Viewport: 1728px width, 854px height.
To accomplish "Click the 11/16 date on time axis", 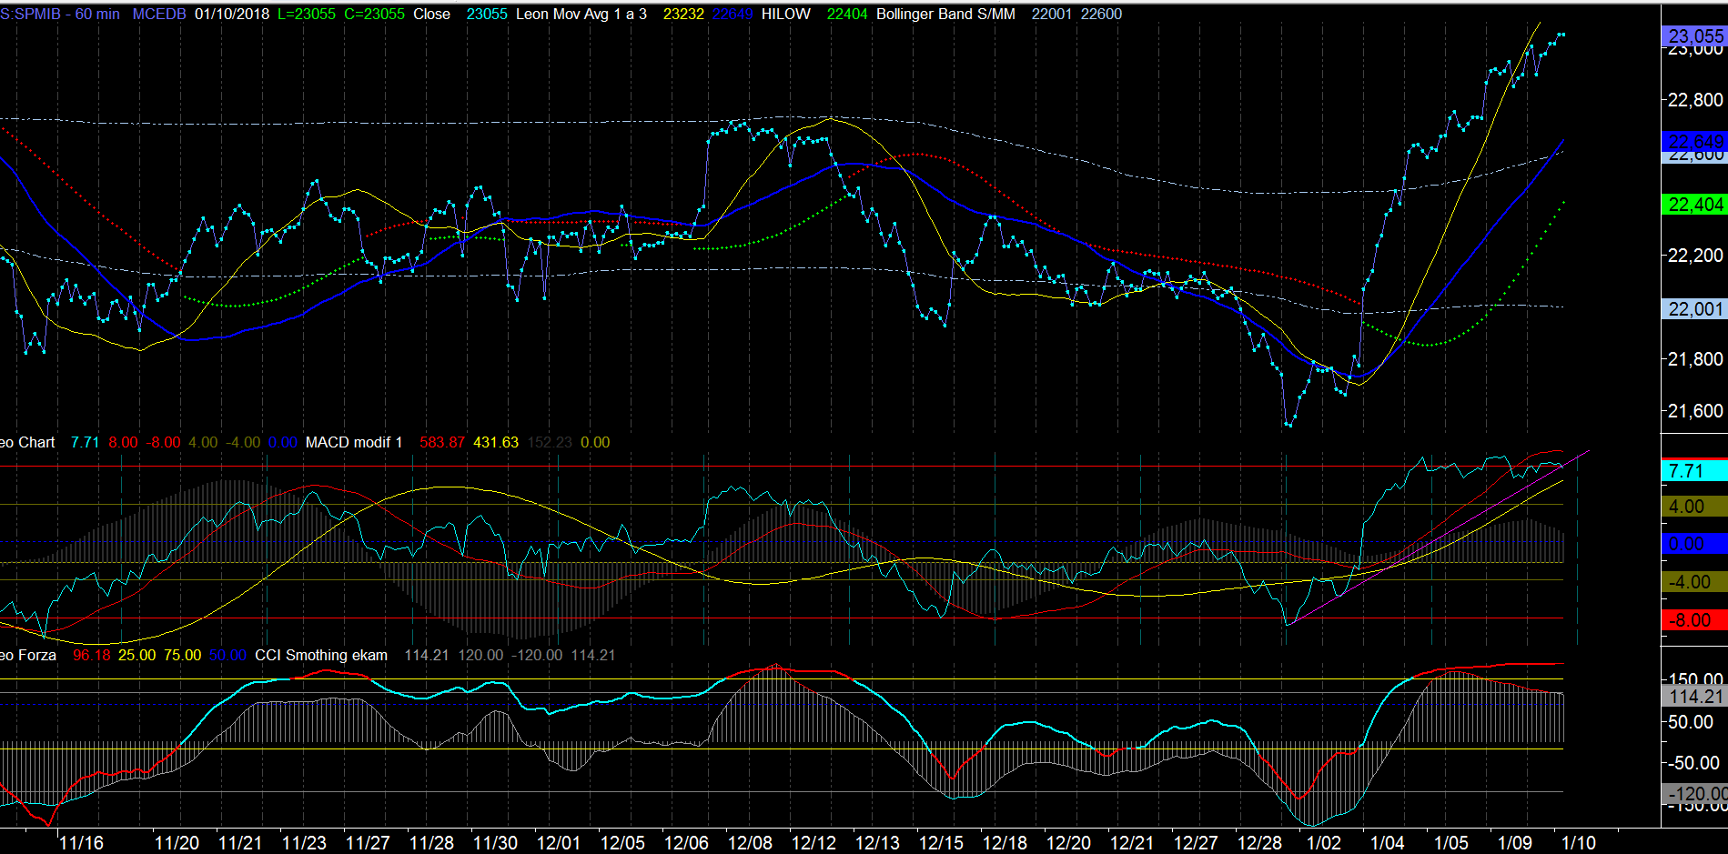I will pos(81,842).
